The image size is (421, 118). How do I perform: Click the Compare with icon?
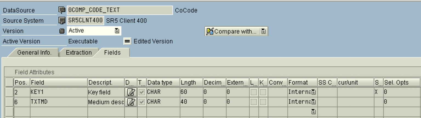coord(209,31)
